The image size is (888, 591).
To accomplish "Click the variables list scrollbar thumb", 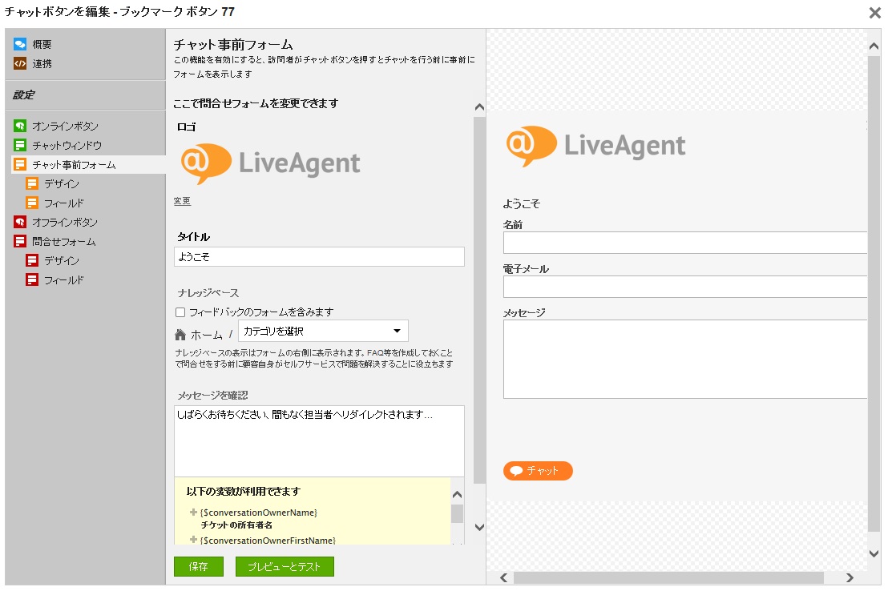I will (457, 513).
